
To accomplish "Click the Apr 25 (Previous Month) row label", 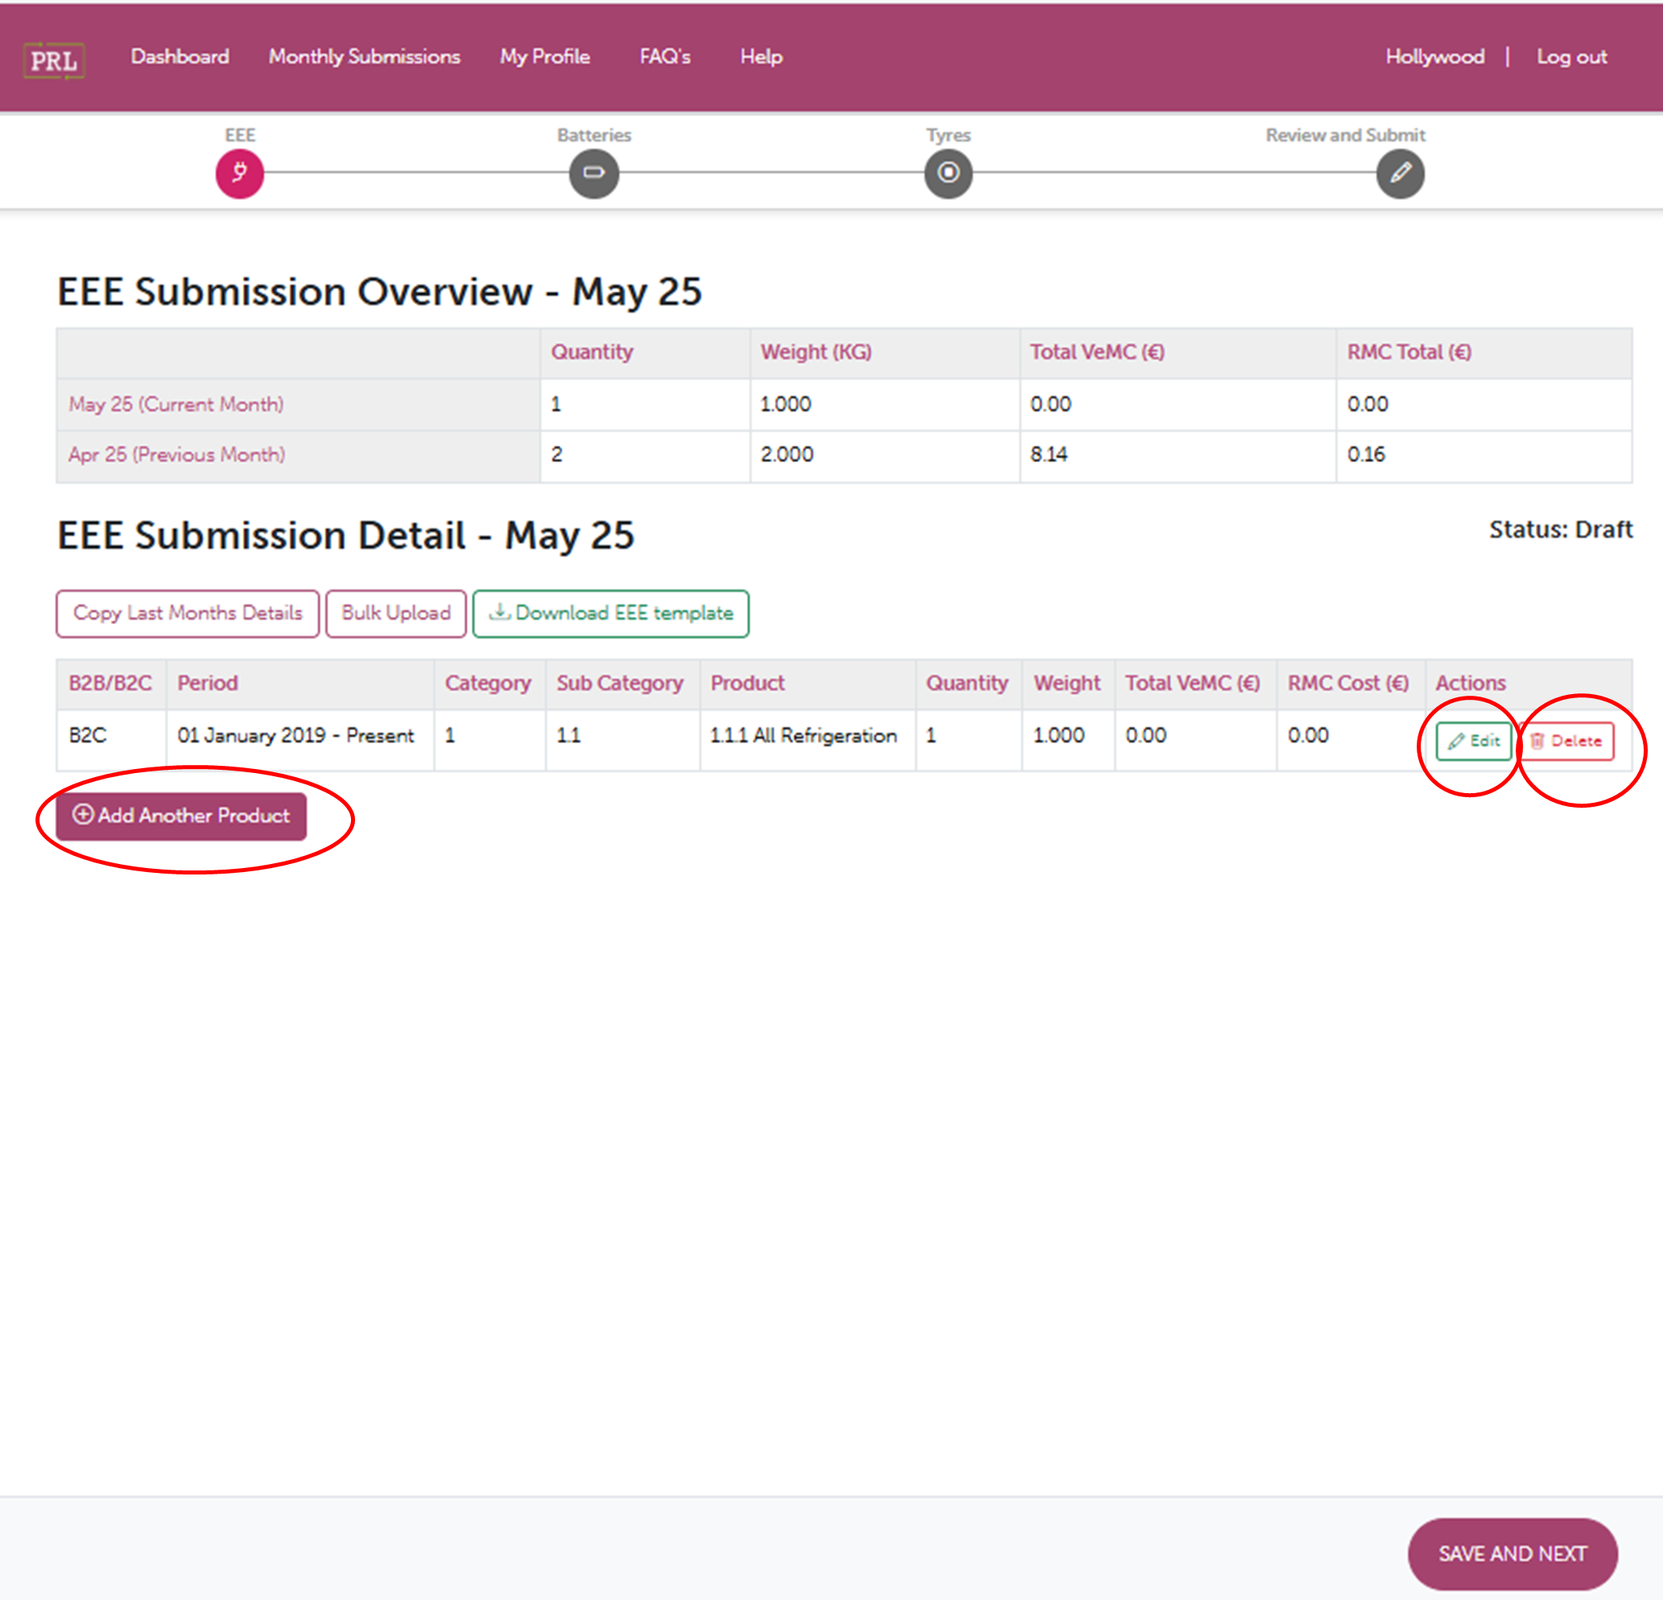I will (176, 455).
